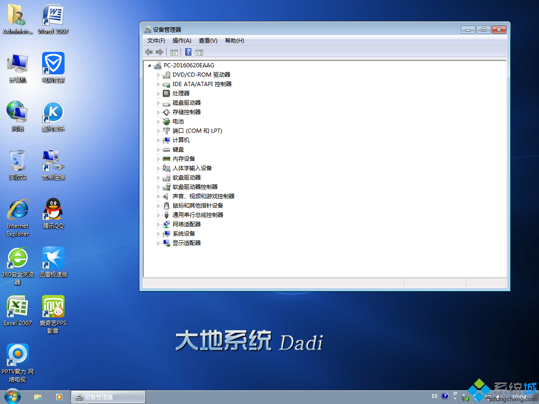Viewport: 539px width, 404px height.
Task: Expand the 端口 (COM 和 LPT) node
Action: (158, 131)
